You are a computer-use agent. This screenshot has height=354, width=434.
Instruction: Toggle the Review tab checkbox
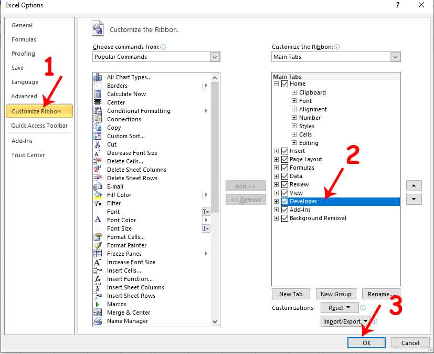284,184
